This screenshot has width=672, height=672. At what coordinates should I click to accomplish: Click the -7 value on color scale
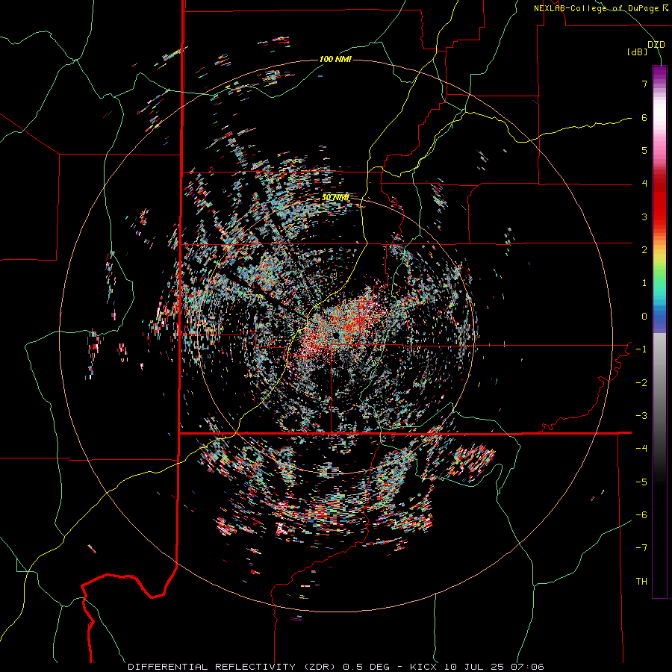tap(641, 548)
